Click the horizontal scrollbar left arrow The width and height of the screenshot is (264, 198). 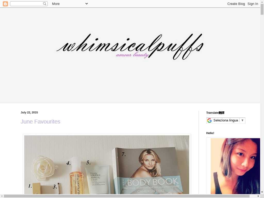point(2,196)
